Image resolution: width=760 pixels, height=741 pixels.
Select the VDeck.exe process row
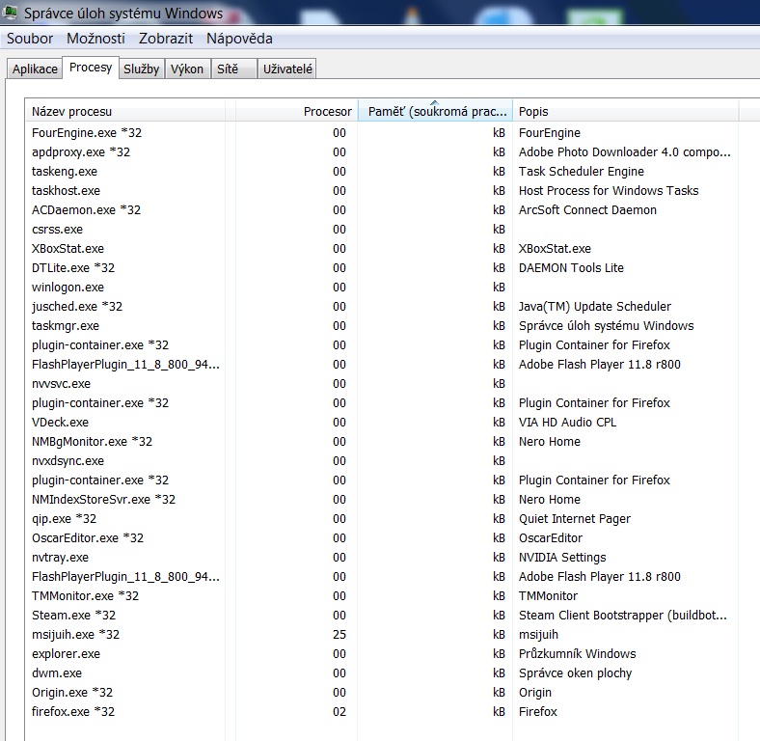[x=381, y=423]
